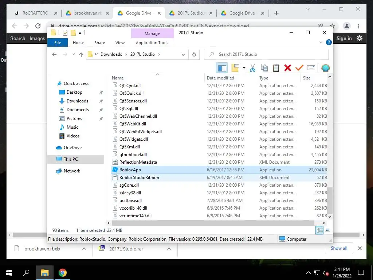Open brookhaven.rbxlx download options chevron
Image resolution: width=373 pixels, height=280 pixels.
pos(84,249)
